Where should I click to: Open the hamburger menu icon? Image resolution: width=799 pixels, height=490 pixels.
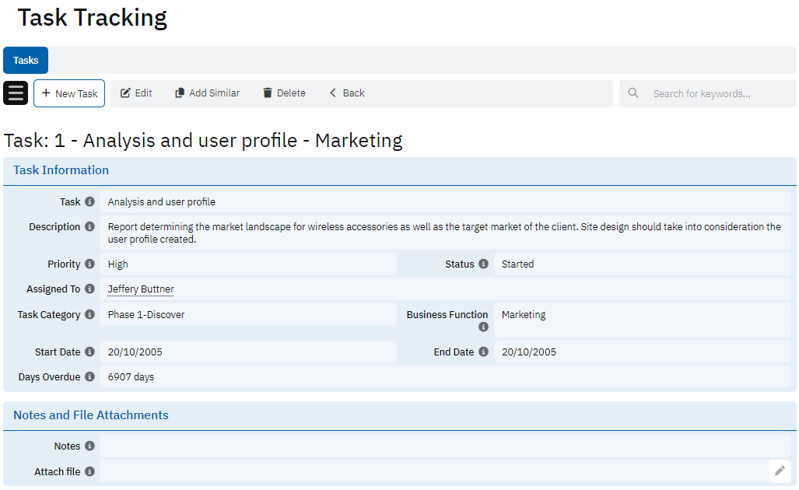click(16, 93)
